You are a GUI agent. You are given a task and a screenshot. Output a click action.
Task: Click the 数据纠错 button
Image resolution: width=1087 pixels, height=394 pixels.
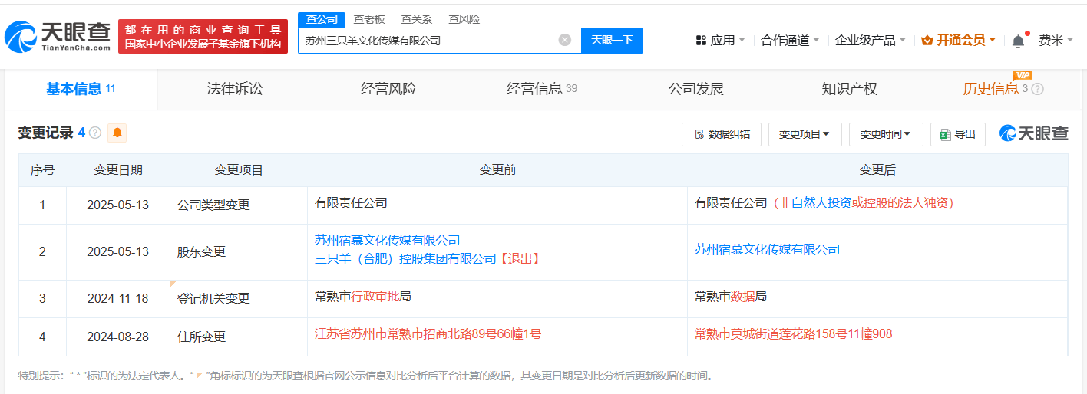click(722, 134)
